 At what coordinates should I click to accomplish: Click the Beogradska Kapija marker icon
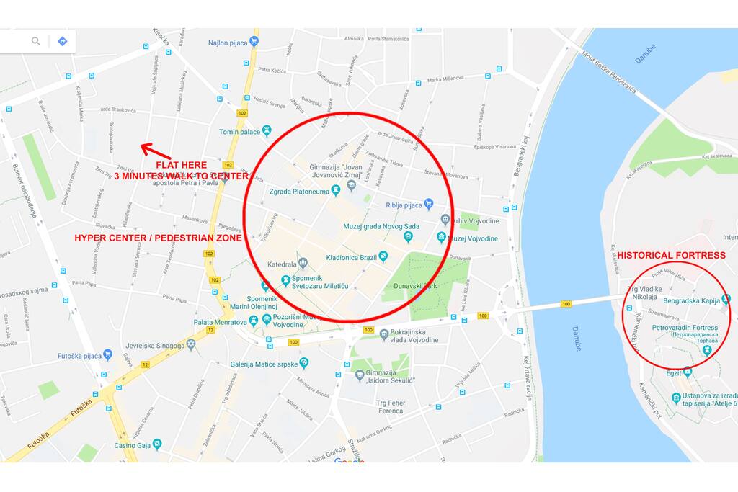(726, 299)
